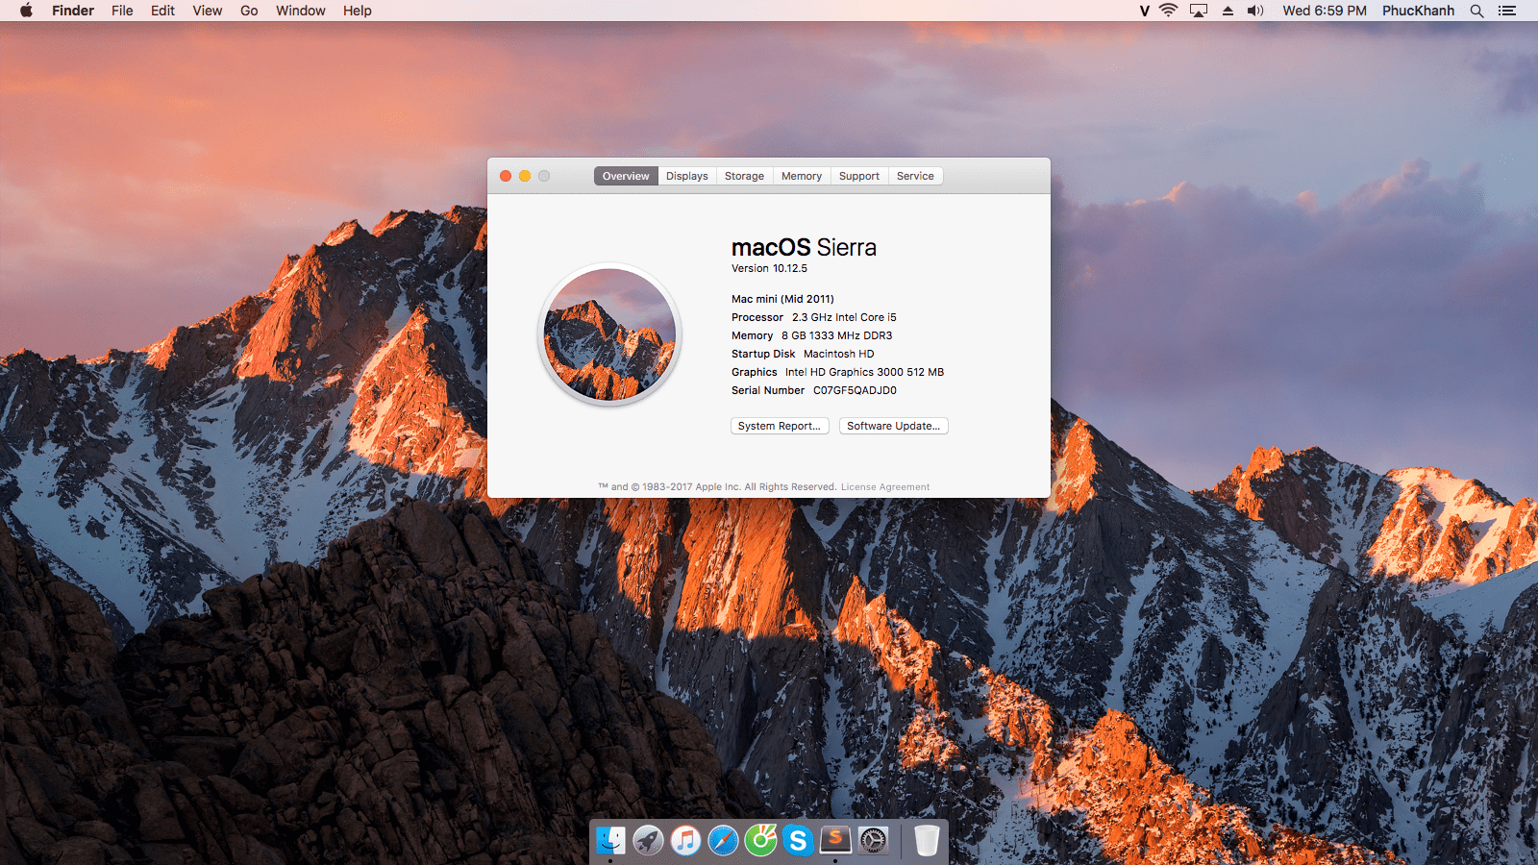Image resolution: width=1538 pixels, height=865 pixels.
Task: Click the System Report button
Action: coord(780,426)
